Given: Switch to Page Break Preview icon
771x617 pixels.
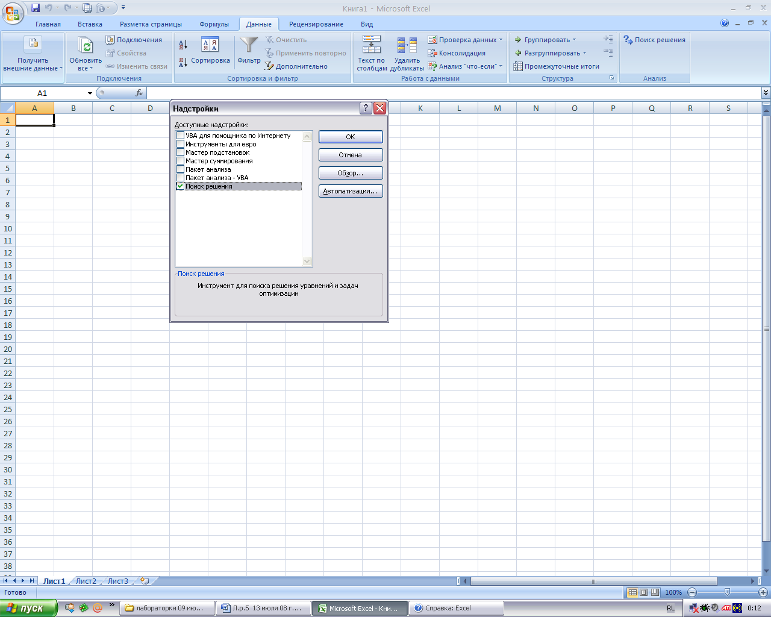Looking at the screenshot, I should [x=655, y=592].
